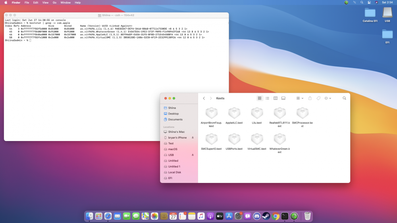This screenshot has width=397, height=223.
Task: Open the Help menu
Action: tap(78, 2)
